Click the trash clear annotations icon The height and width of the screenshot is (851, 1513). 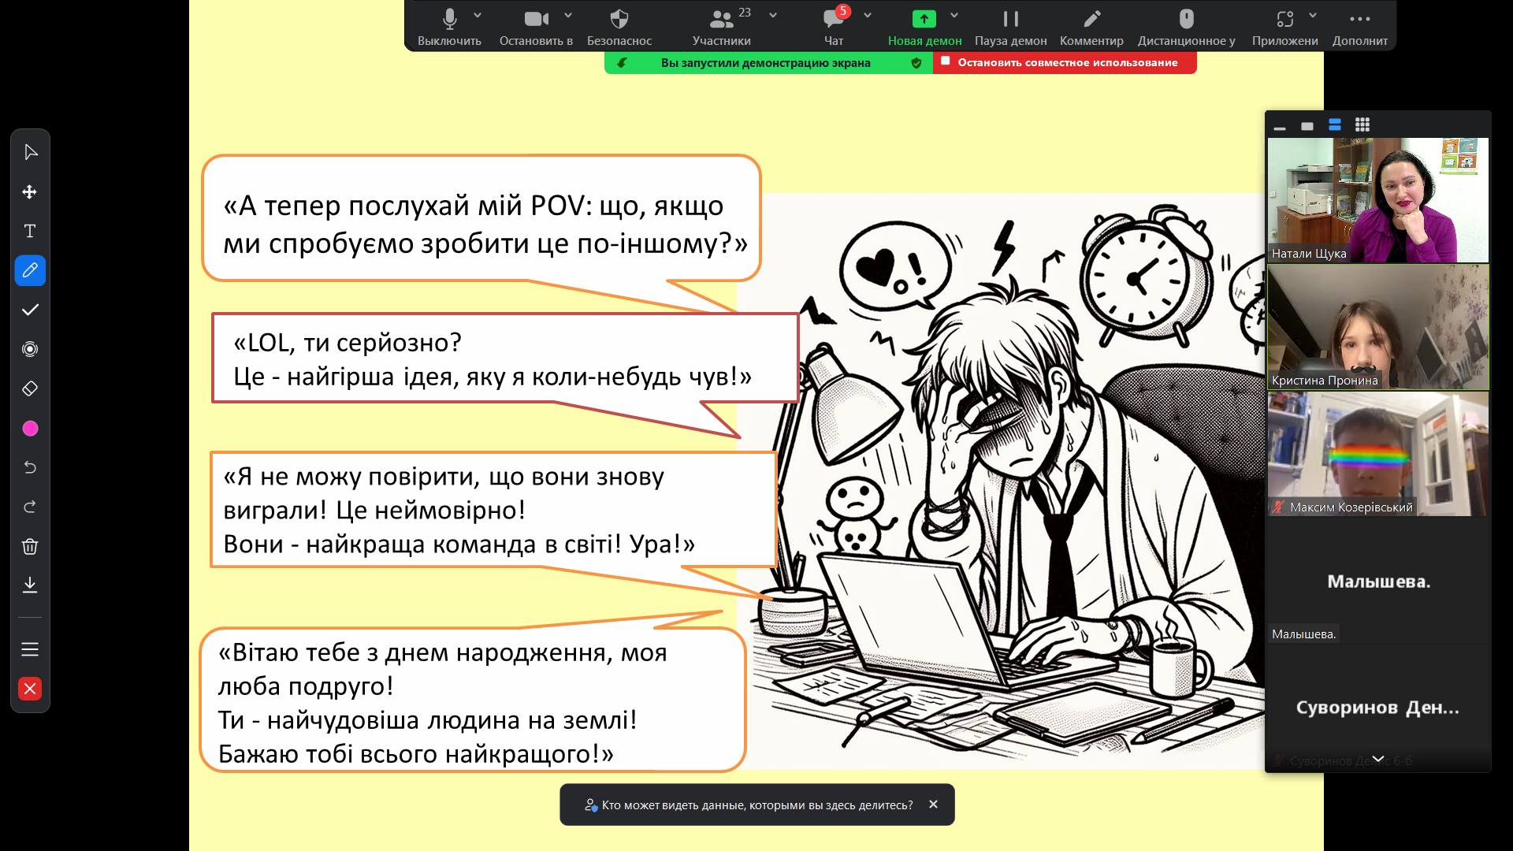tap(30, 546)
